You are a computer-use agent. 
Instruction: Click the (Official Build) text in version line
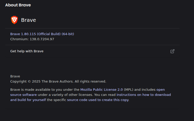point(49,34)
